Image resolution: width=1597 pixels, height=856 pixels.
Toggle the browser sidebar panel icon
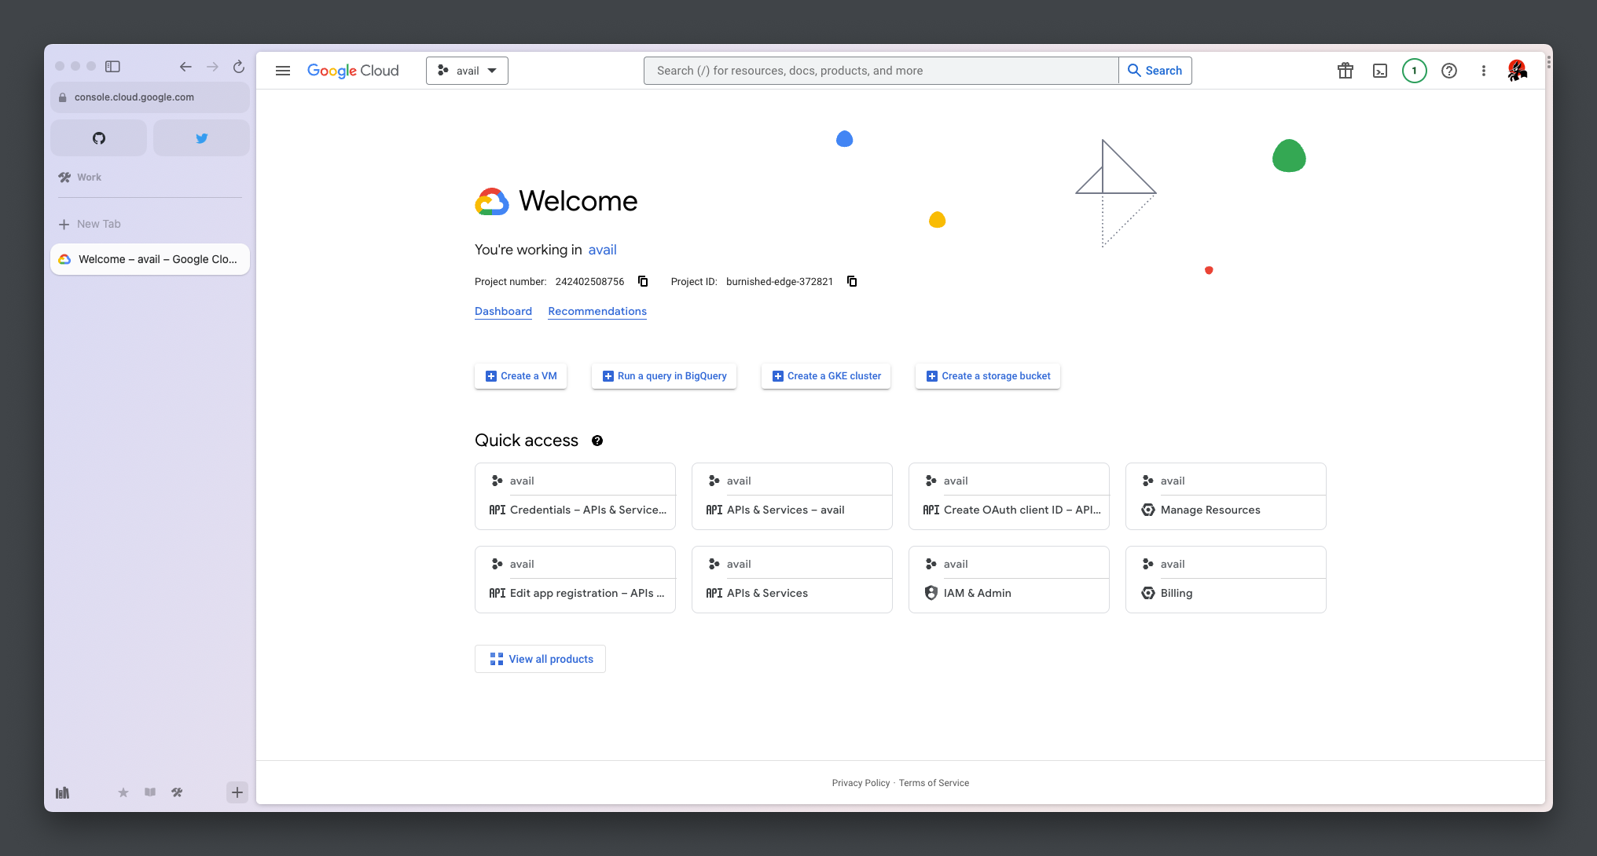pyautogui.click(x=112, y=67)
